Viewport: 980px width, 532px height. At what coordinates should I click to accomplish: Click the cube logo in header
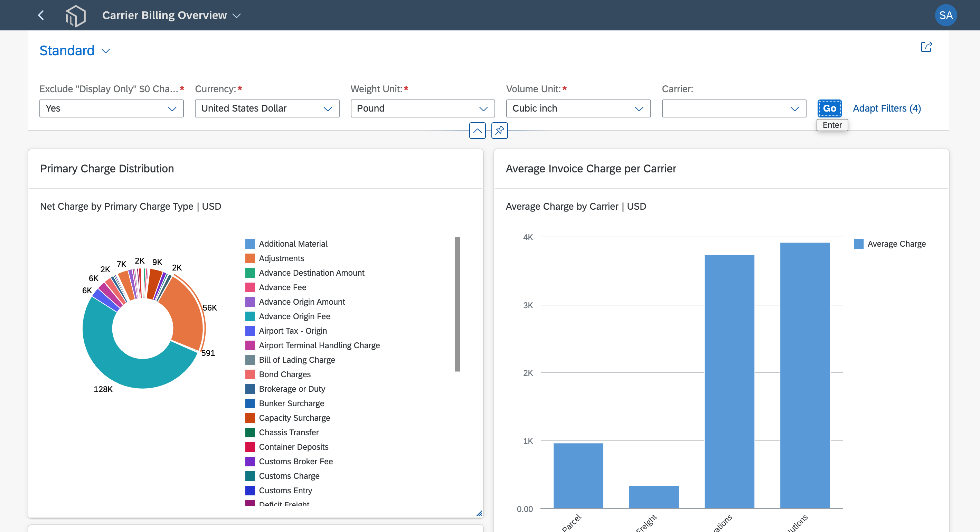(75, 16)
